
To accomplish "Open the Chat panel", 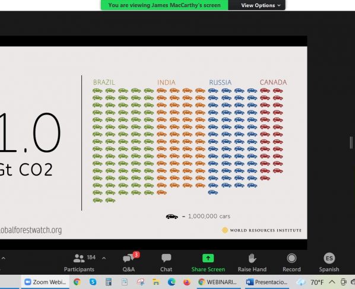I will tap(166, 262).
